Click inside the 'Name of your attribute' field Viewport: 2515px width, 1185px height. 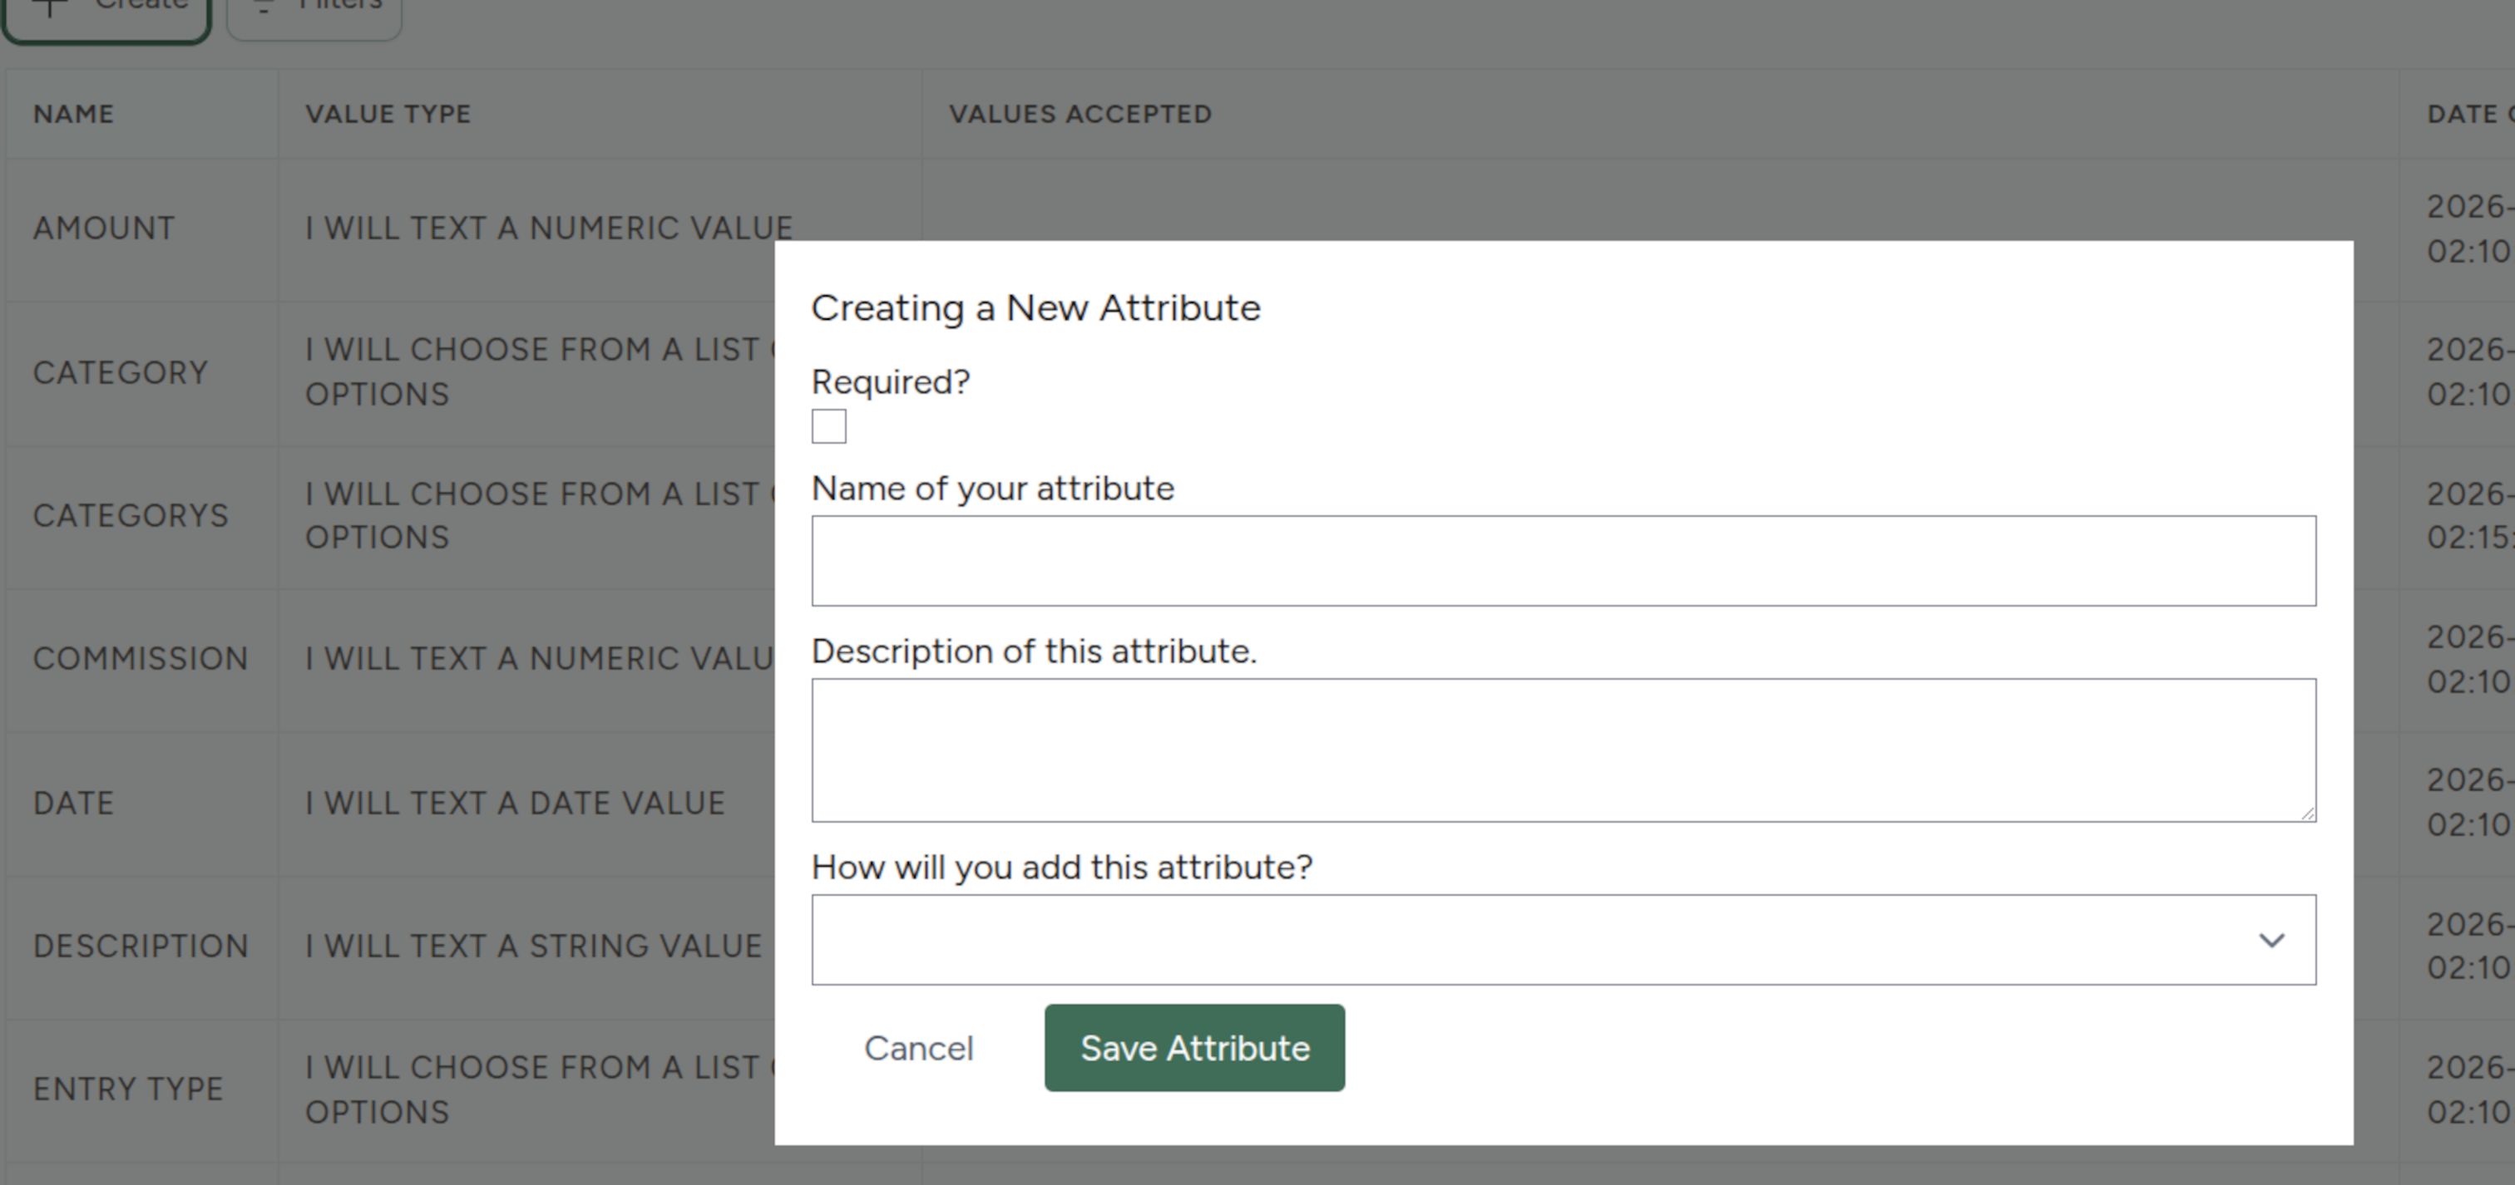tap(1563, 561)
